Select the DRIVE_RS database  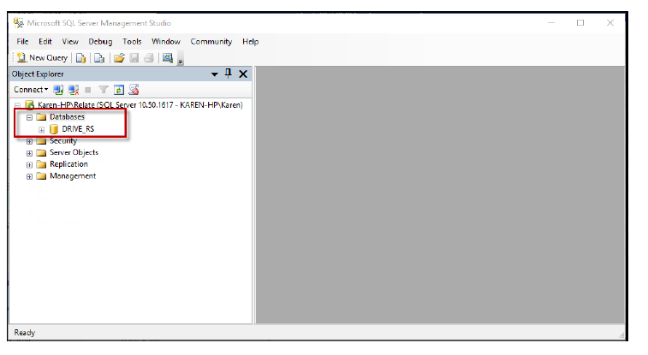[x=78, y=129]
